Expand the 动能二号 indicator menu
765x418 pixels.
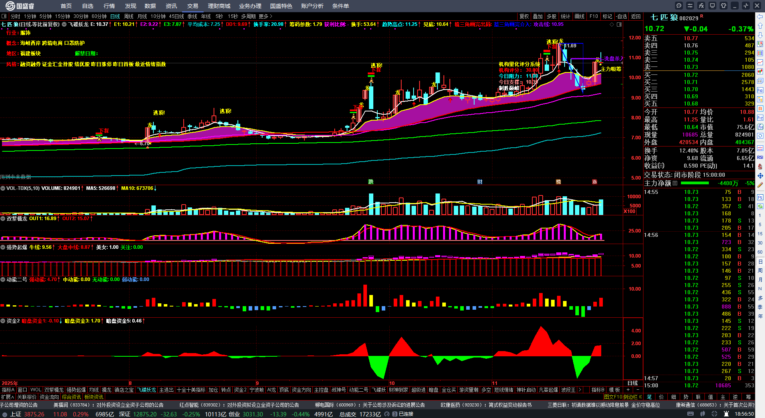click(3, 279)
